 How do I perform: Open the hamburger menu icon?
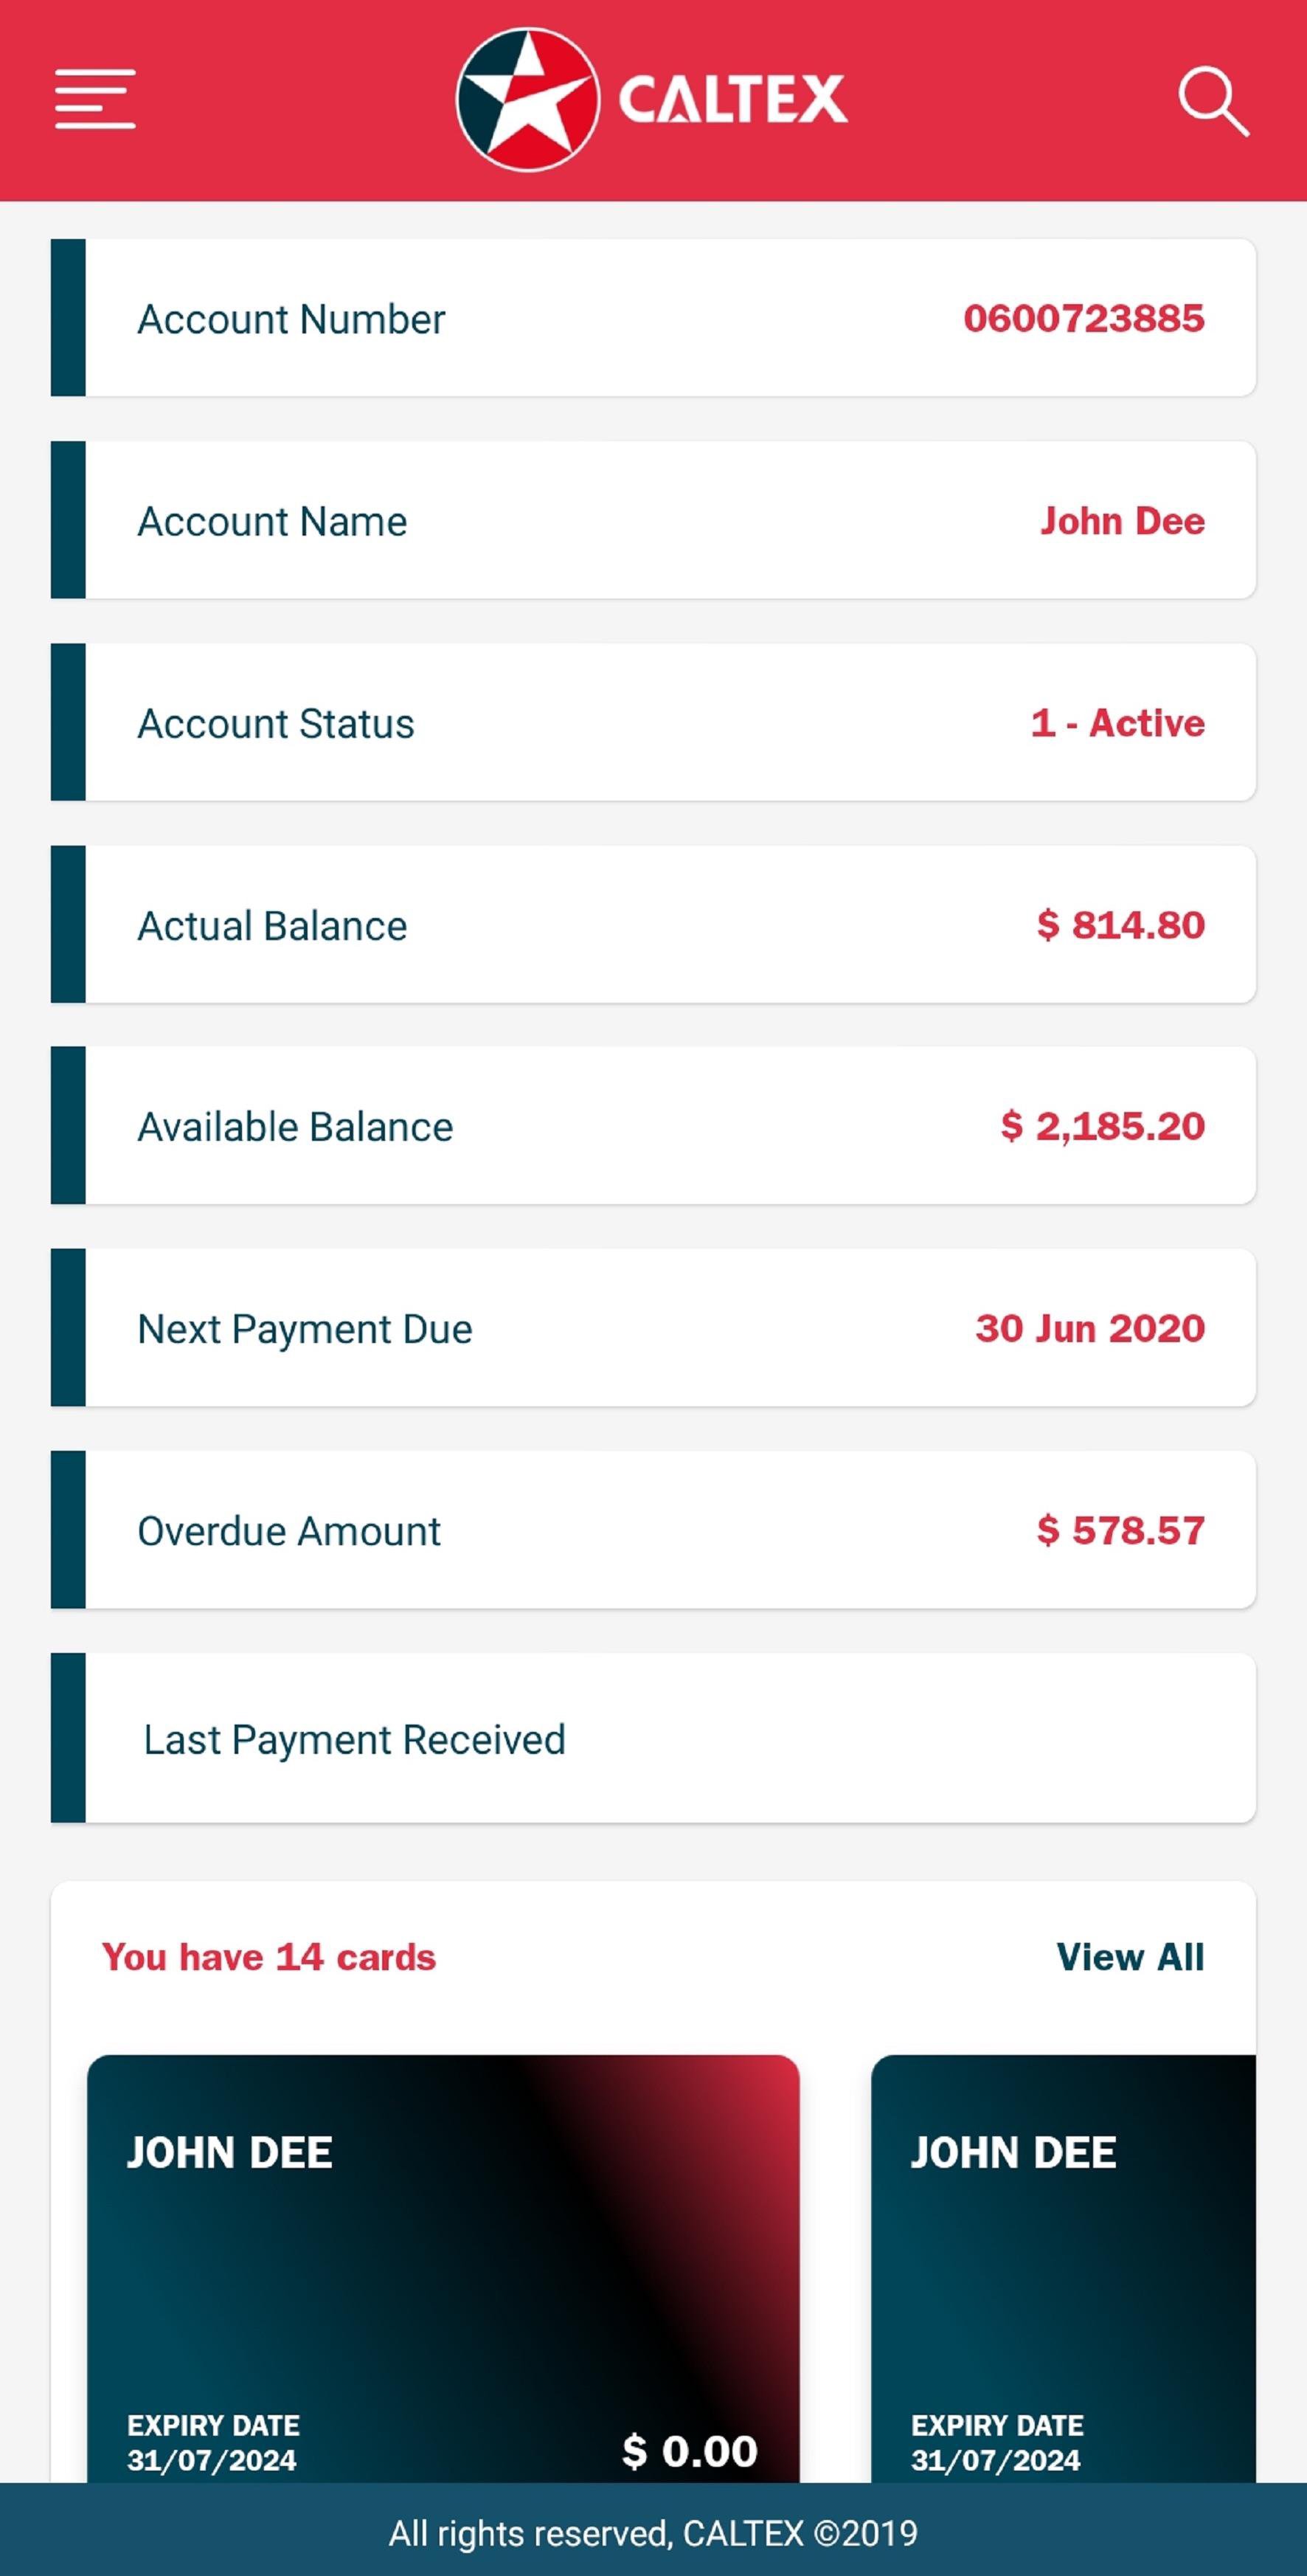pyautogui.click(x=95, y=99)
